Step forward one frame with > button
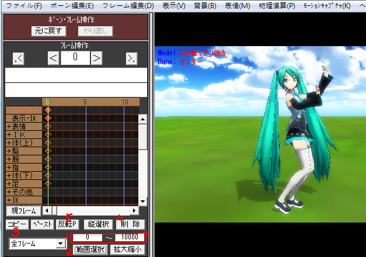Image resolution: width=366 pixels, height=257 pixels. (96, 58)
